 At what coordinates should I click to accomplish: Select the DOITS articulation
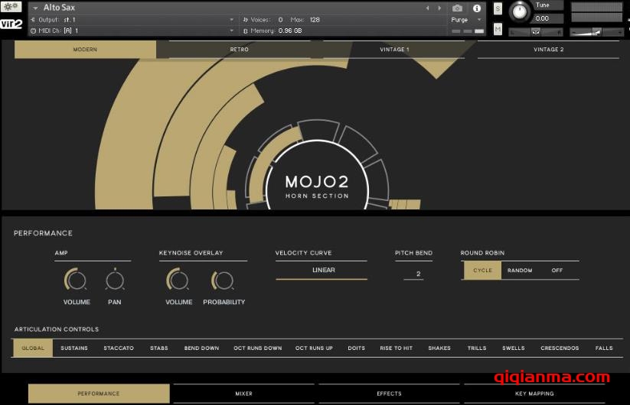click(x=357, y=348)
